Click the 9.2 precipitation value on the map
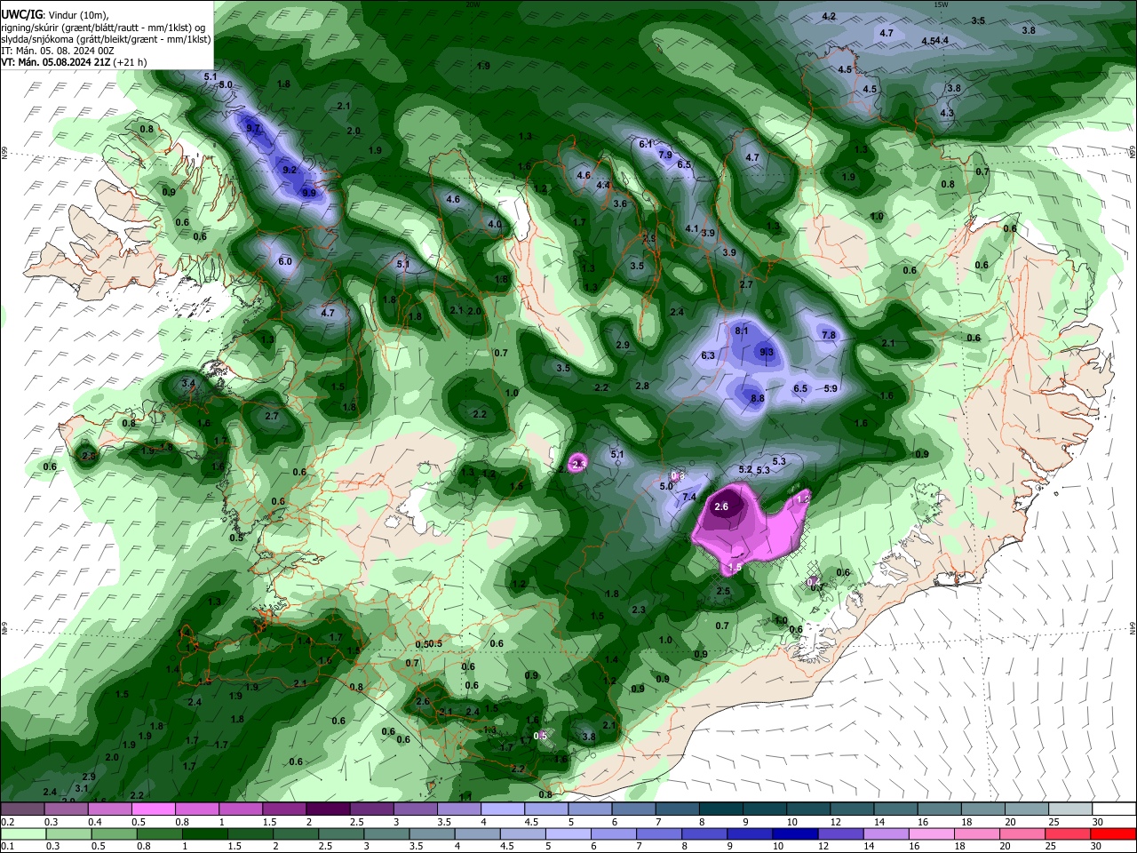Image resolution: width=1137 pixels, height=853 pixels. point(290,170)
